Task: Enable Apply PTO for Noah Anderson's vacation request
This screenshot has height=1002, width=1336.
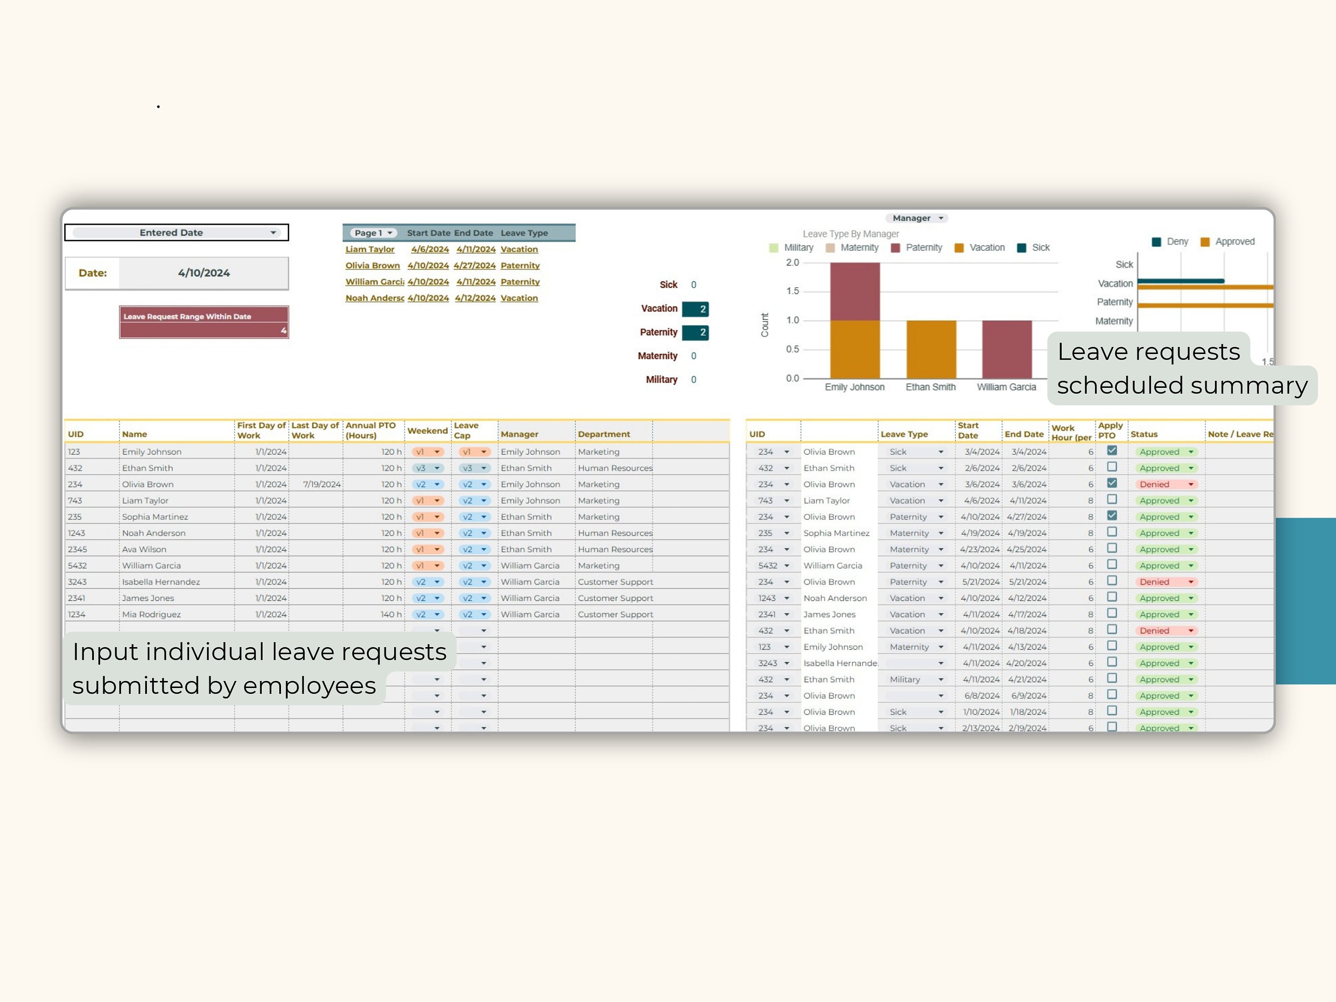Action: point(1112,597)
